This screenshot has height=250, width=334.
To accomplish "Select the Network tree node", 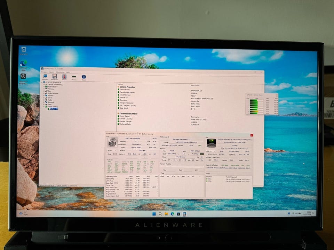I will (49, 102).
